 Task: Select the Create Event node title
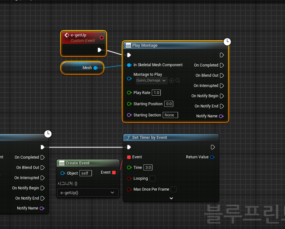click(x=77, y=163)
